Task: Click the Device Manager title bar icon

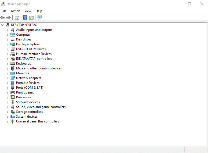Action: [x=3, y=4]
